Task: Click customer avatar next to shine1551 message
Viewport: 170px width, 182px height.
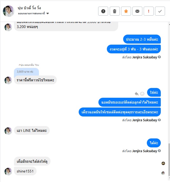Action: tap(8, 171)
